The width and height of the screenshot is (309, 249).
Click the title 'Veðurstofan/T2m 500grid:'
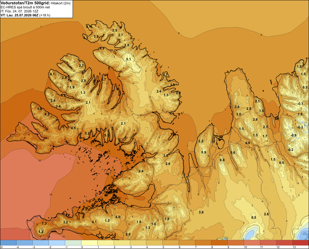(25, 3)
